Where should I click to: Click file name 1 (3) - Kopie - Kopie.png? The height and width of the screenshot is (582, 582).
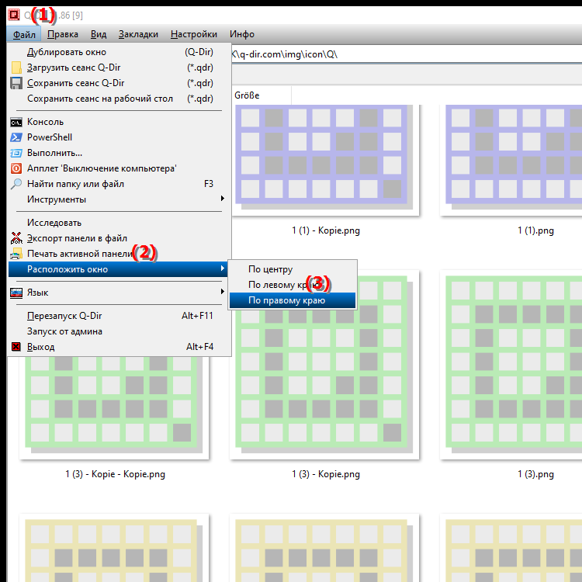tap(115, 474)
